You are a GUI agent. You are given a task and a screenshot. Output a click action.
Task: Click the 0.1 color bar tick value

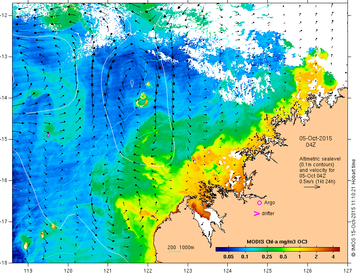click(244, 257)
